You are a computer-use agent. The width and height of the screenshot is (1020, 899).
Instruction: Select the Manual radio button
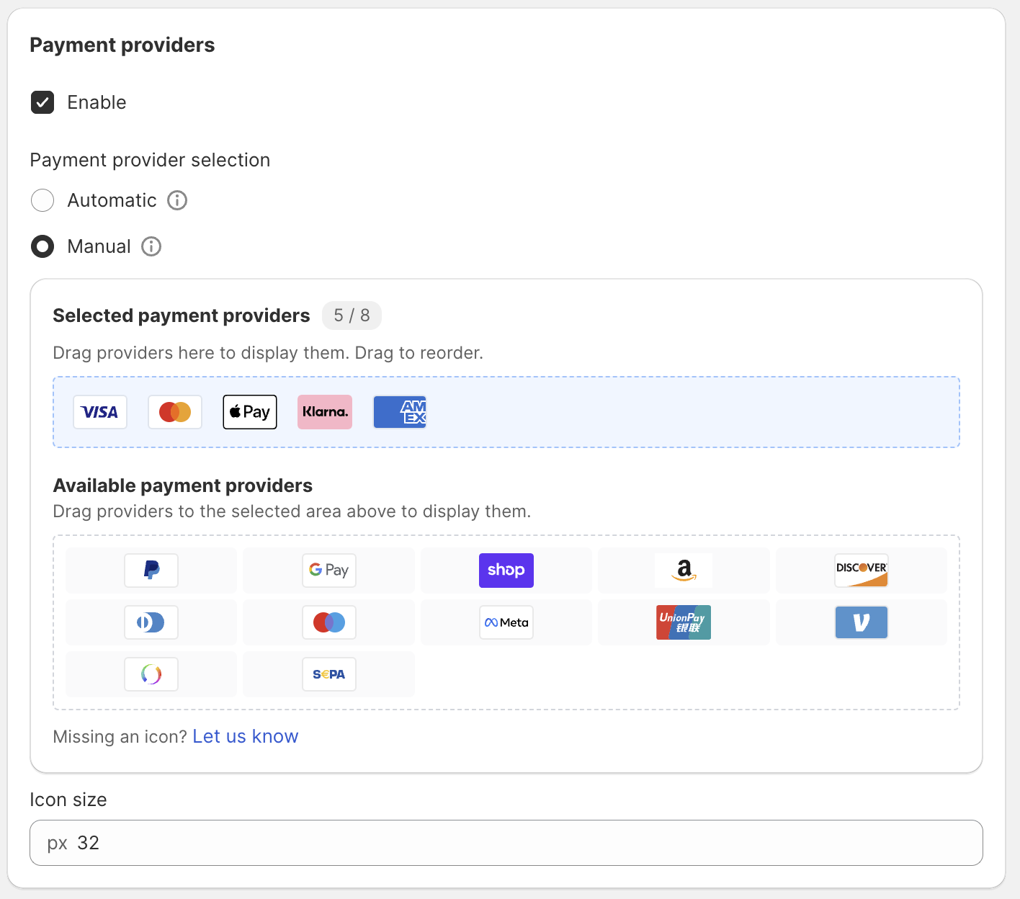point(42,246)
